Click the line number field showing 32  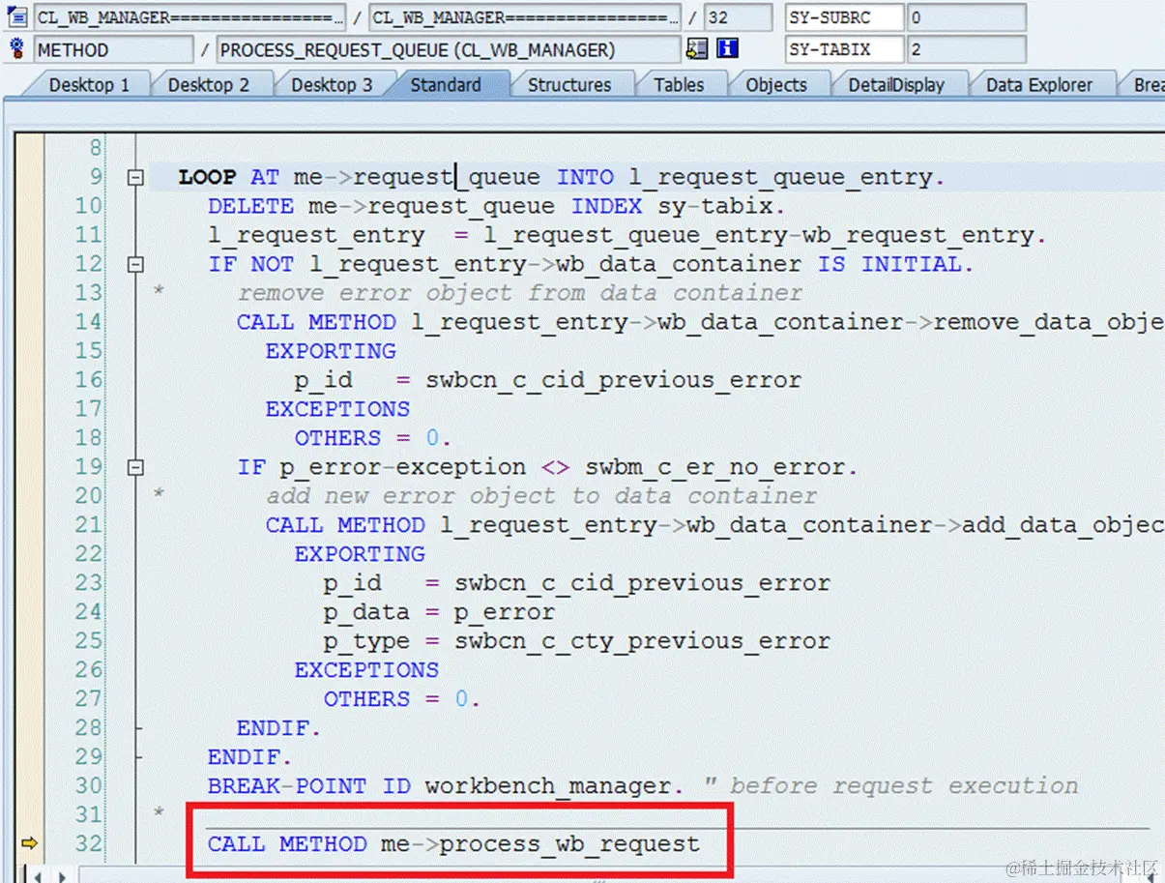(x=739, y=17)
